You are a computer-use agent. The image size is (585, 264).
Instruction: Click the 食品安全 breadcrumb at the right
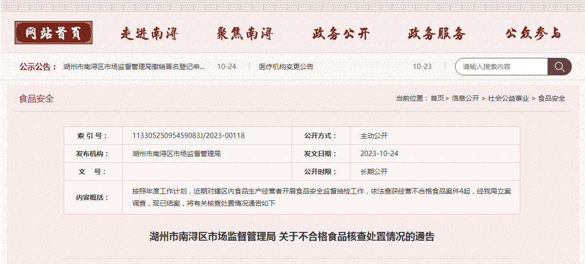pos(551,98)
